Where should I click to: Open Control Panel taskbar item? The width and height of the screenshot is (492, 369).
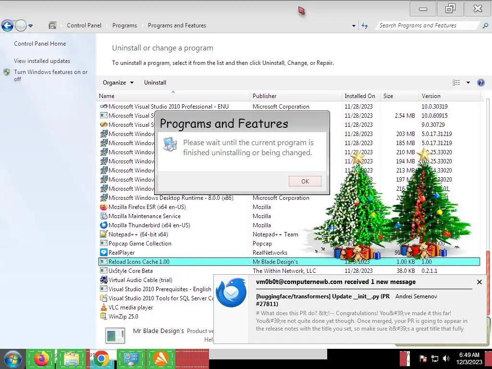pyautogui.click(x=131, y=359)
